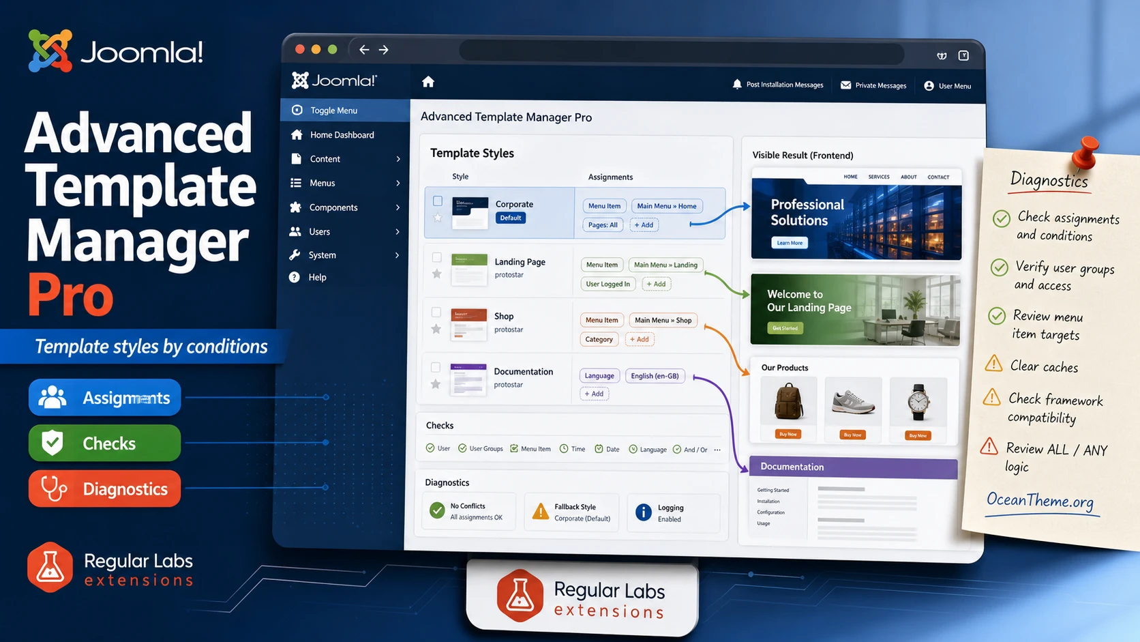Click CONTACT in frontend preview nav

(938, 177)
